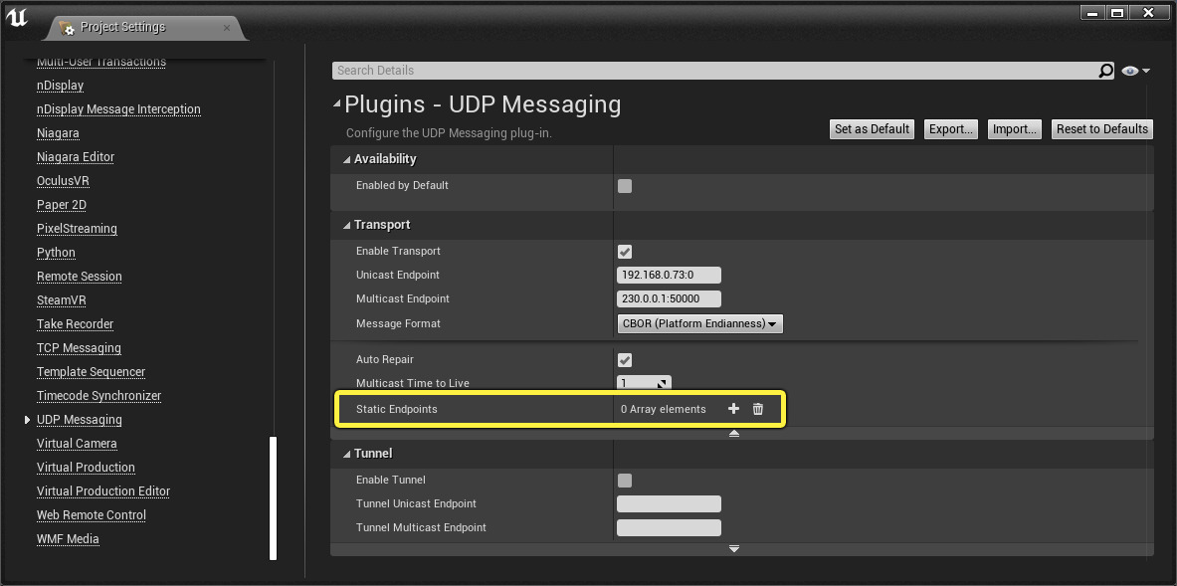Collapse the Plugins - UDP Messaging header
Image resolution: width=1177 pixels, height=586 pixels.
[x=337, y=105]
